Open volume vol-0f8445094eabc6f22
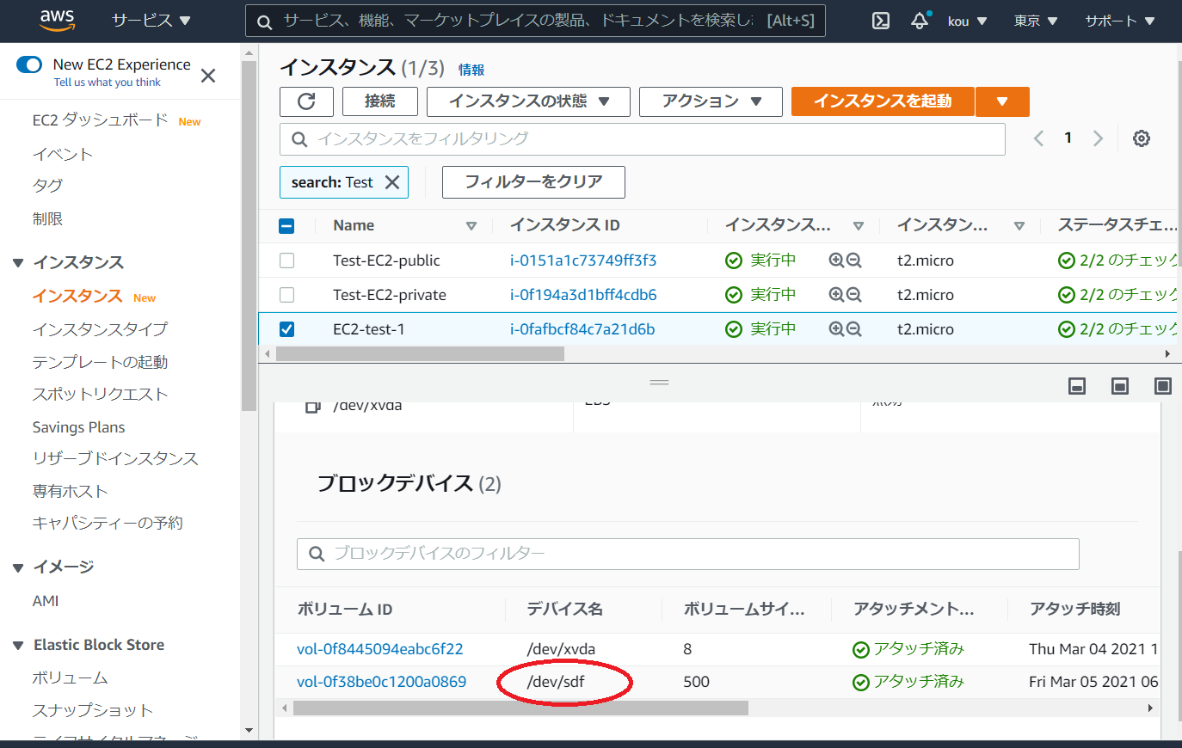Screen dimensions: 1182x748 379,649
